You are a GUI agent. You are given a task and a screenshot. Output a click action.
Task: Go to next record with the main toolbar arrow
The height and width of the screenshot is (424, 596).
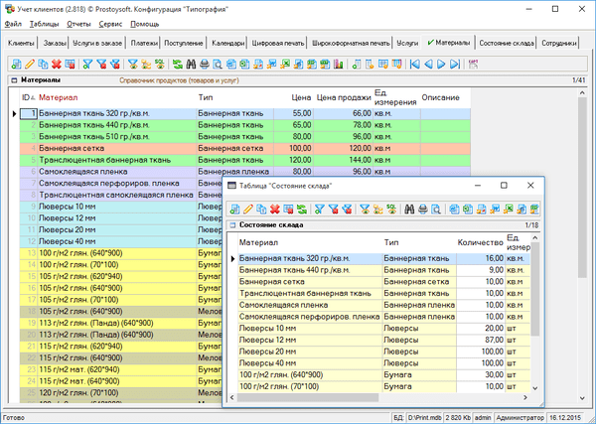441,65
